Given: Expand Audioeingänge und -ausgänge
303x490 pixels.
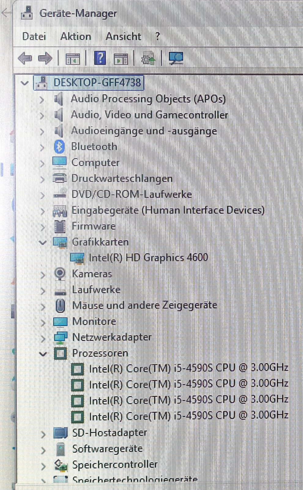Looking at the screenshot, I should (42, 131).
